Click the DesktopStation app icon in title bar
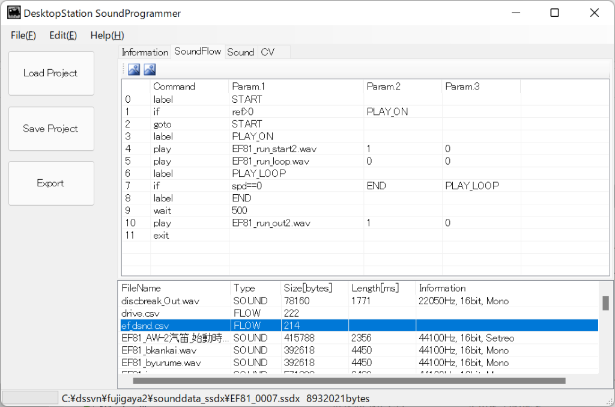The width and height of the screenshot is (615, 407). coord(13,13)
